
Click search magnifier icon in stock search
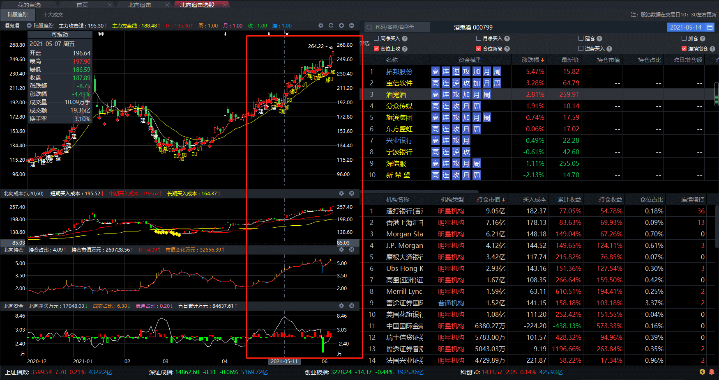(369, 27)
